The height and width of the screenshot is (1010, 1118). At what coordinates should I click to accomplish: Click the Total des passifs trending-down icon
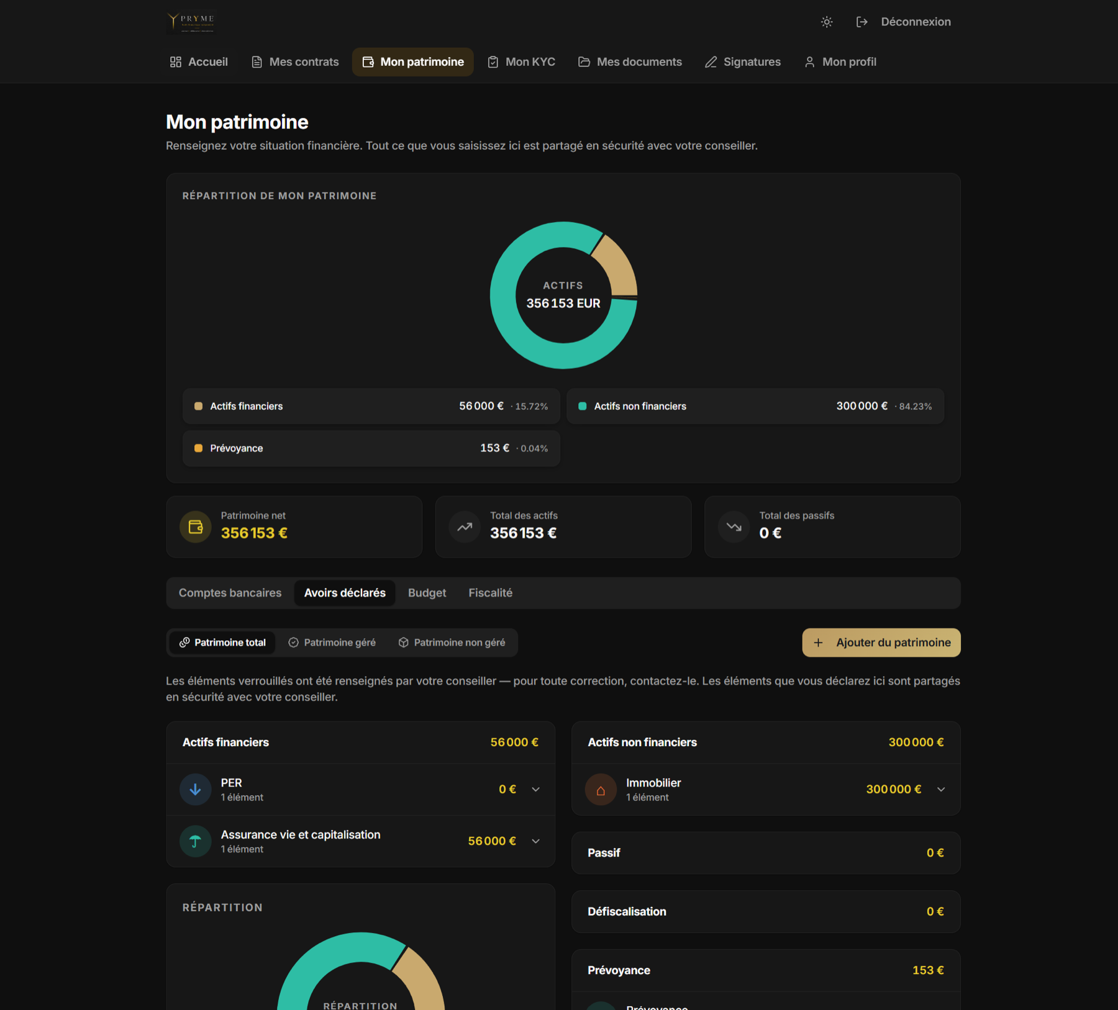pos(734,527)
